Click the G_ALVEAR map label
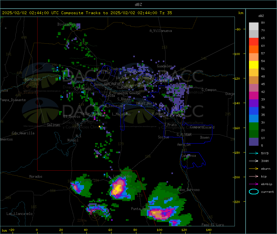 tap(184, 135)
